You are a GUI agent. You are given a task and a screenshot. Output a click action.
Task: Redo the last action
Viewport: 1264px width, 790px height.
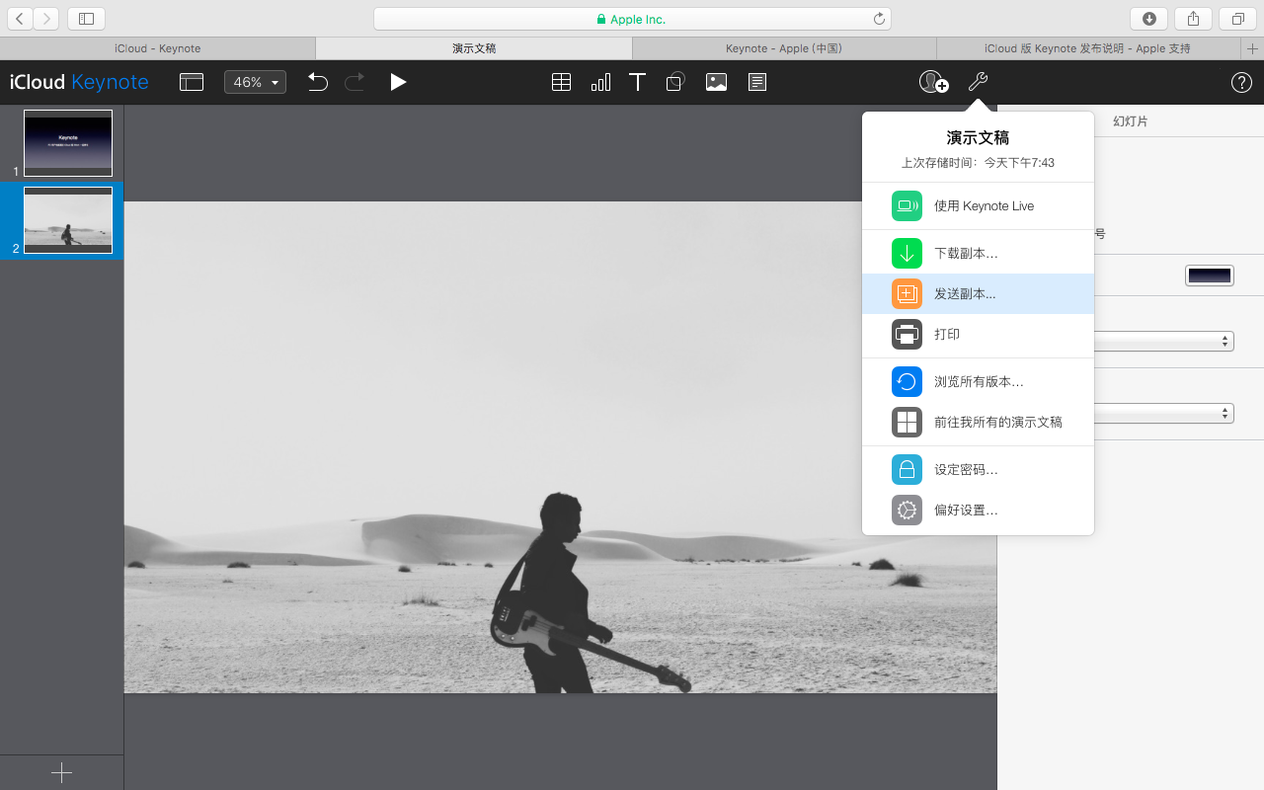pyautogui.click(x=355, y=82)
